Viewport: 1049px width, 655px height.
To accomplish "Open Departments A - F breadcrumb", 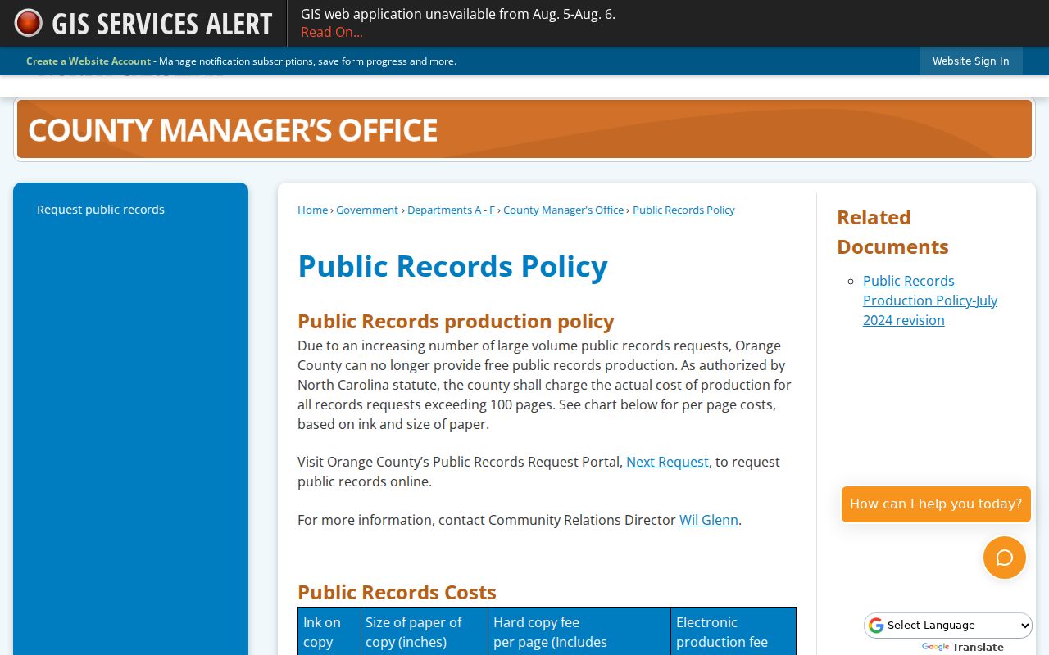I will pos(451,210).
